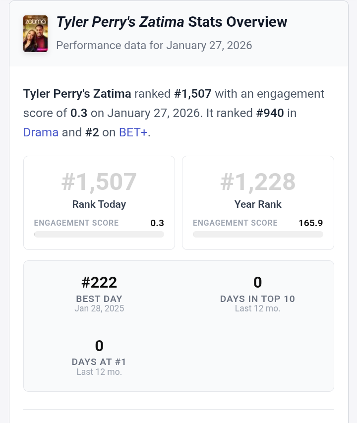
Task: Select the #1,228 Year Rank number
Action: [x=258, y=181]
